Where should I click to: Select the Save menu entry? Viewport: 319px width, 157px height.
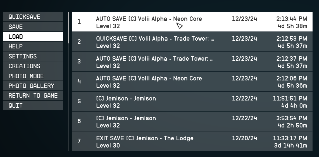[x=33, y=27]
